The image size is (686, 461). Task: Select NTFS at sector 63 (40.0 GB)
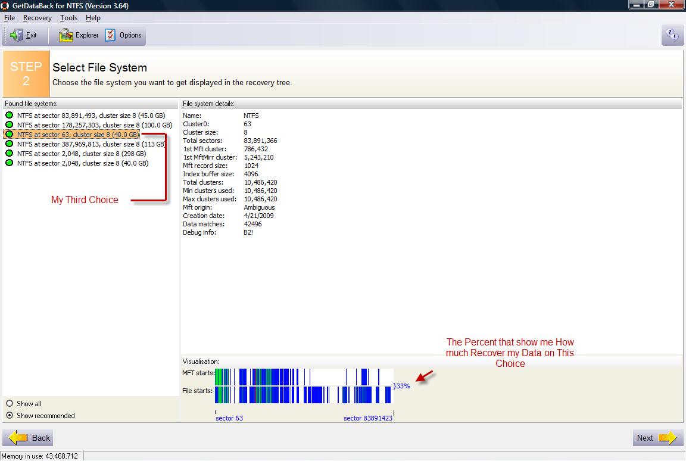(78, 135)
